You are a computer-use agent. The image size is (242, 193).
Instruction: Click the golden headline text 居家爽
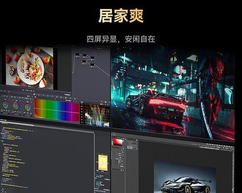click(121, 15)
